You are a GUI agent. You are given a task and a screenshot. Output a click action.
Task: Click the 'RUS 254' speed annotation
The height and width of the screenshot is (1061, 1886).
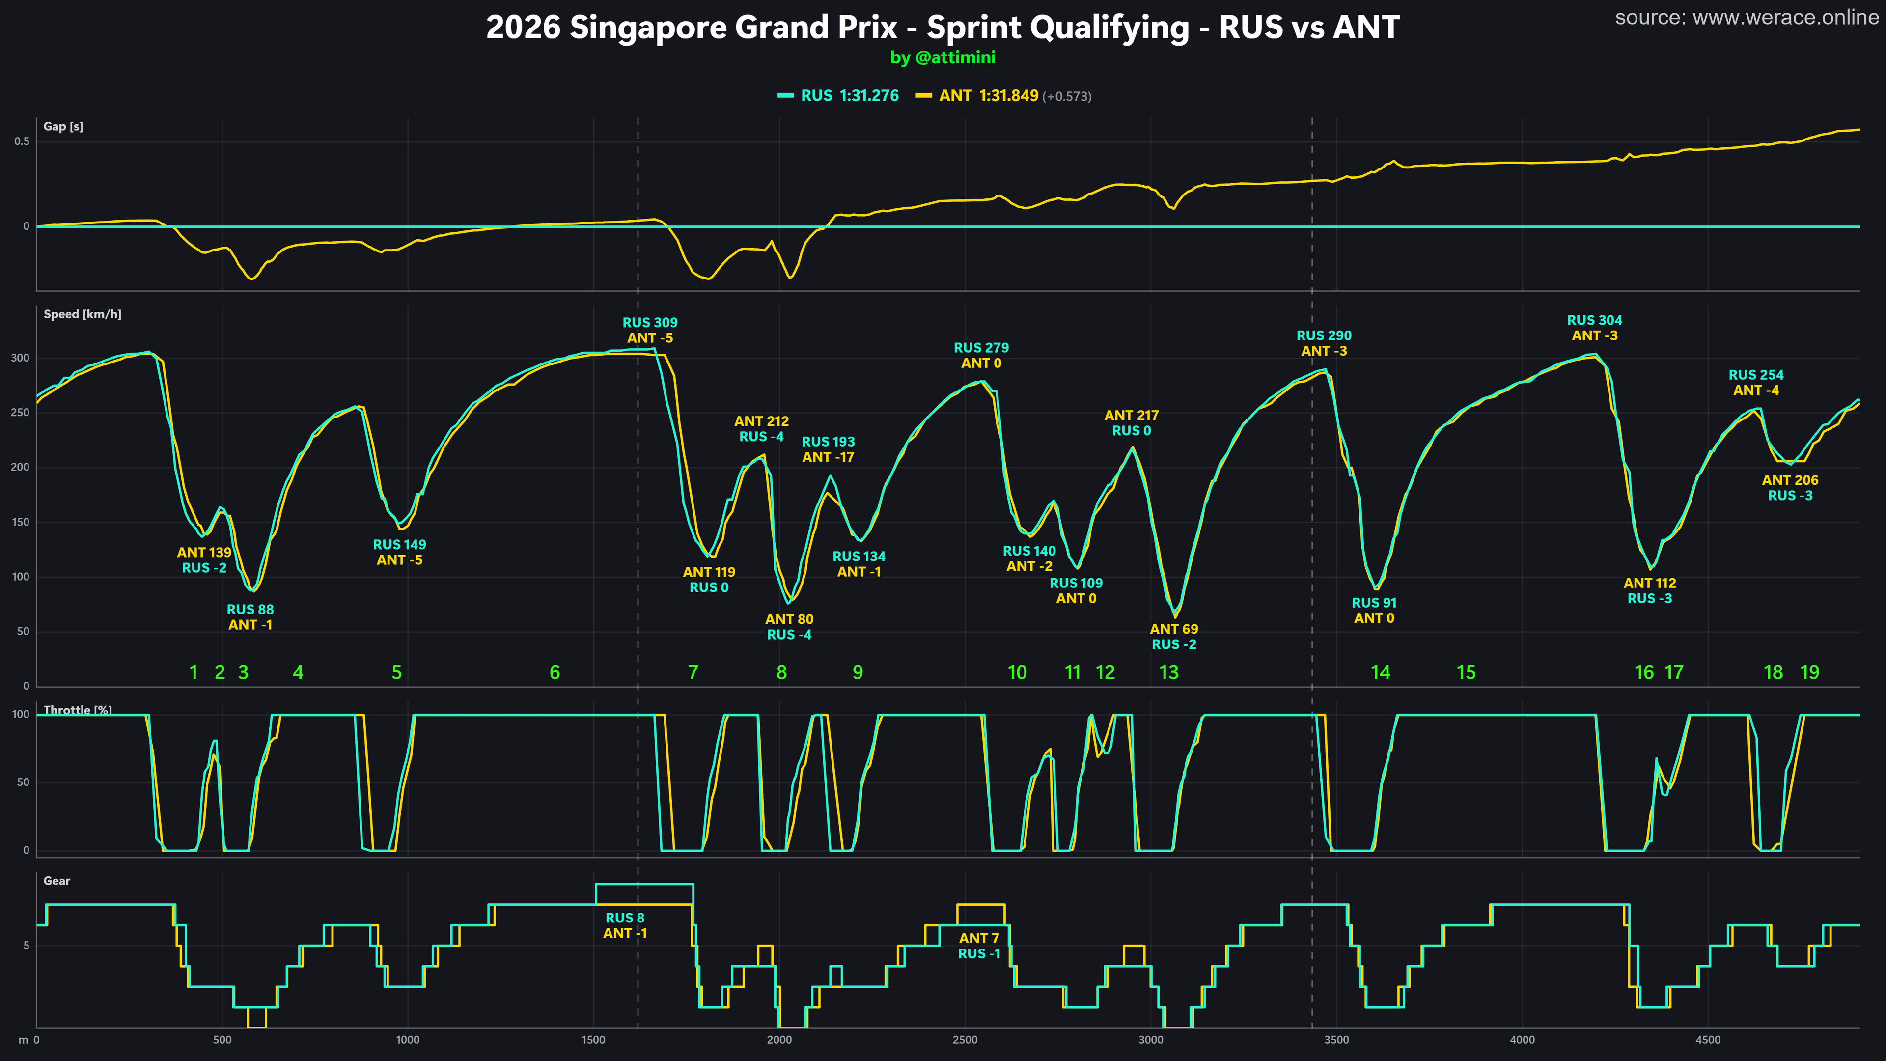tap(1756, 375)
